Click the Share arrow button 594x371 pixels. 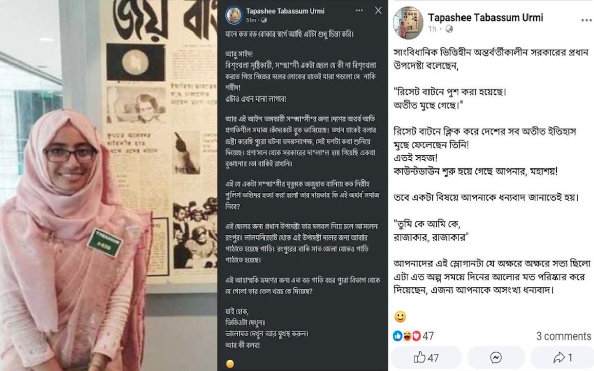pyautogui.click(x=562, y=358)
